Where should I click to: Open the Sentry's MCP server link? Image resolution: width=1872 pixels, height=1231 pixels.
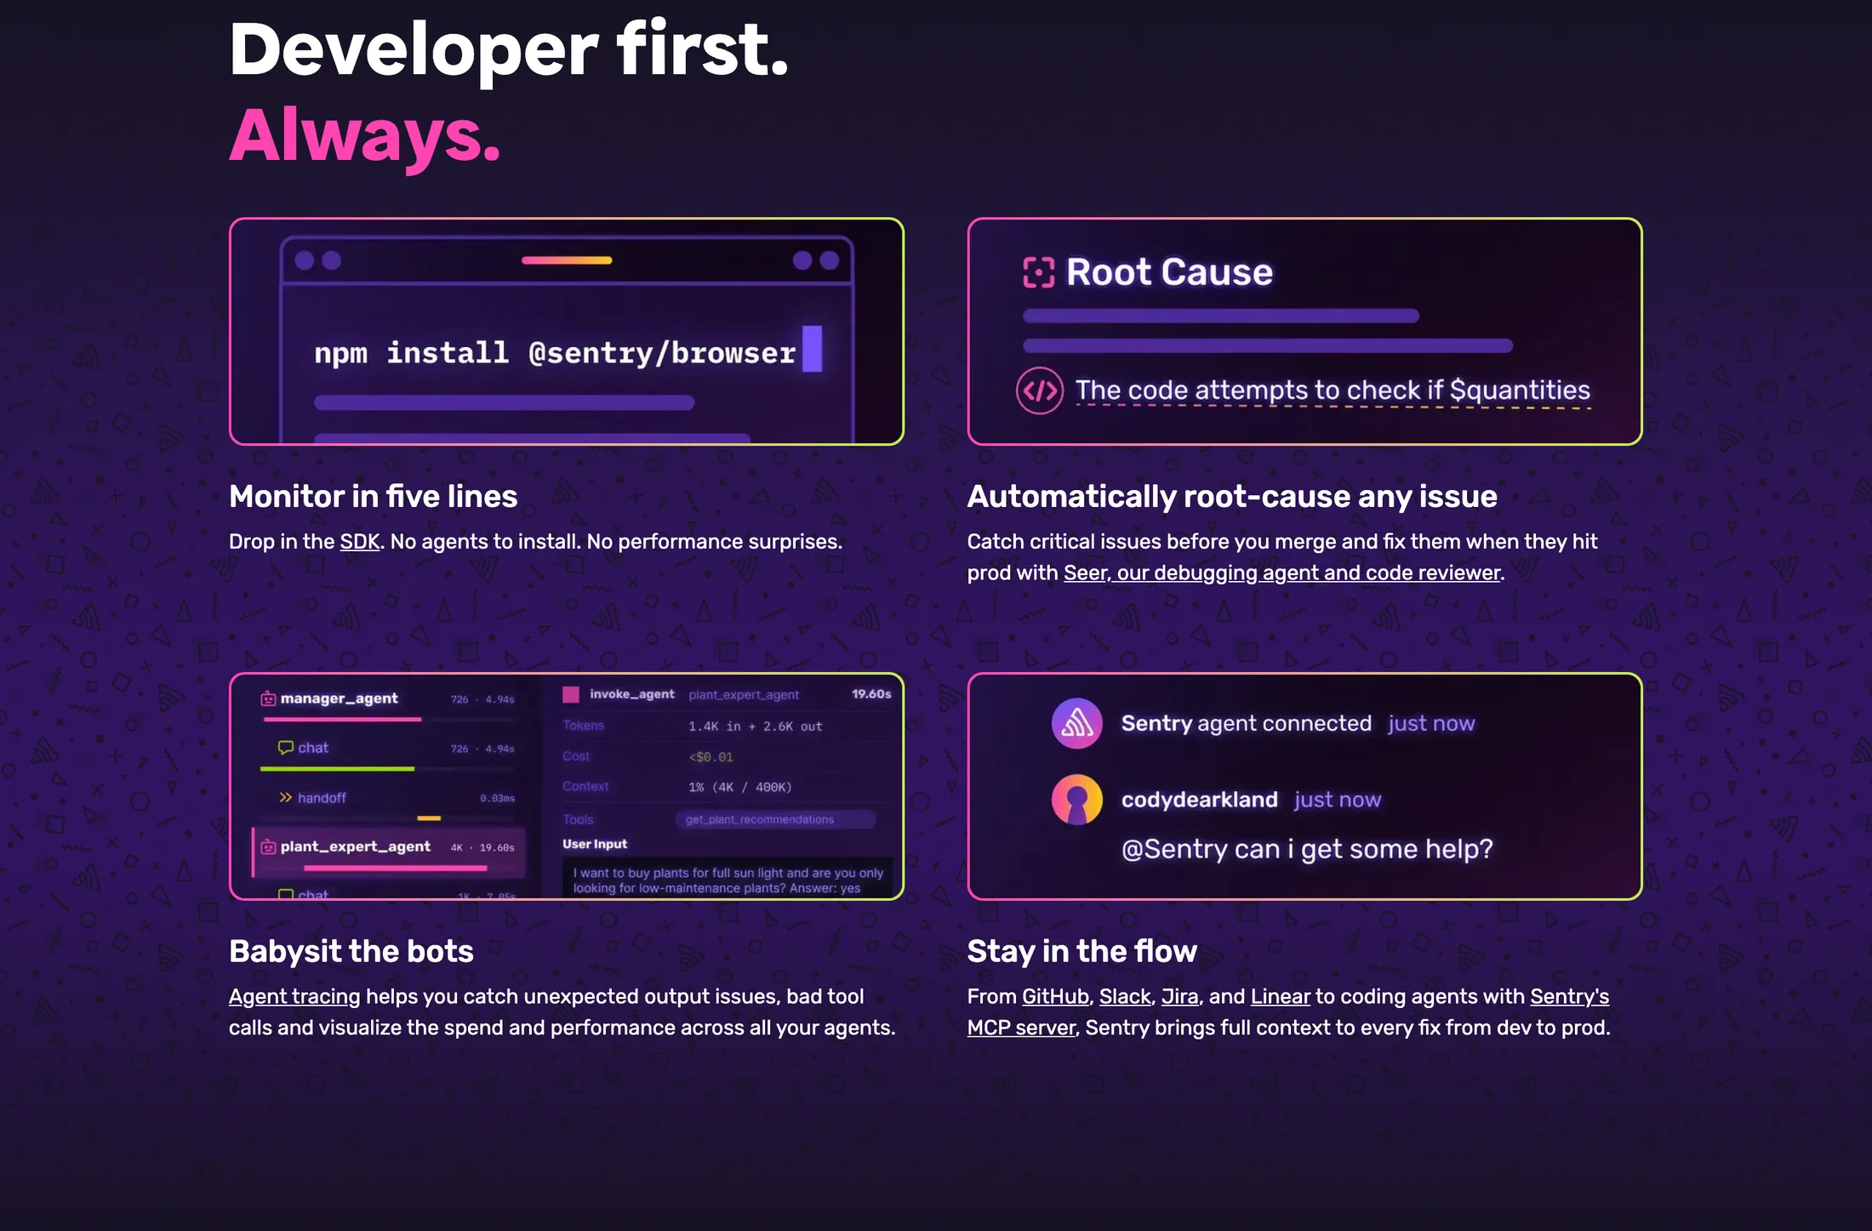coord(1288,1012)
